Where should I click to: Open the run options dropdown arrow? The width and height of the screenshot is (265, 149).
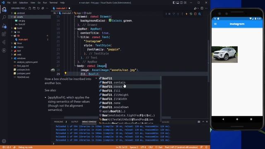(198, 8)
